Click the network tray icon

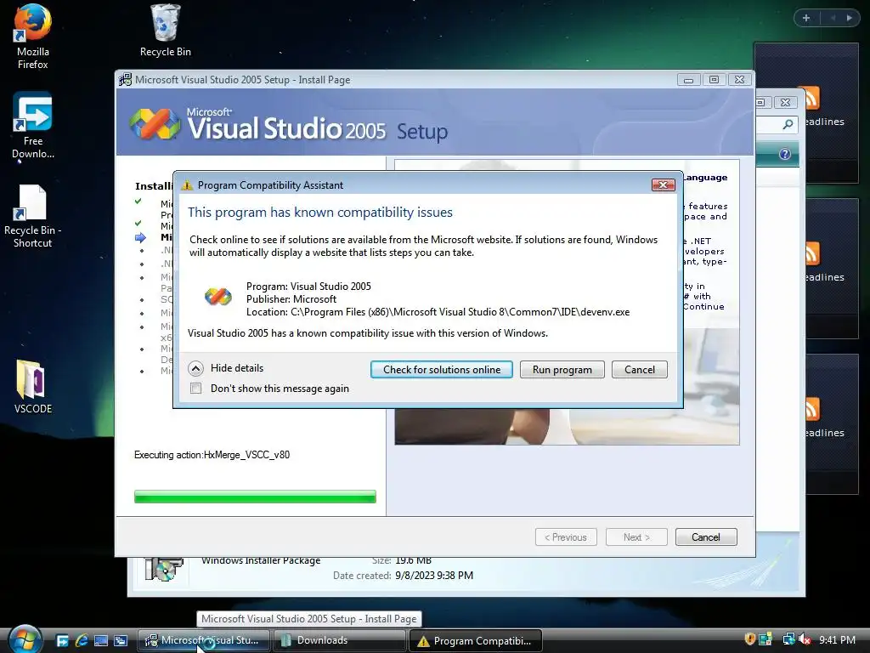pyautogui.click(x=788, y=639)
